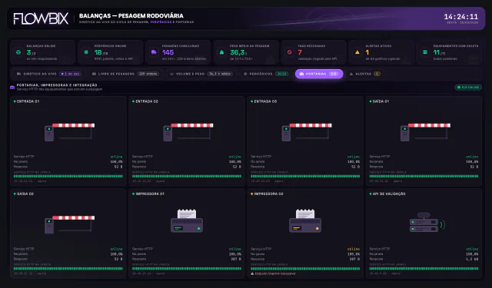Click the Equipamentos com Coleta icon
Screen dimensions: 492x288
pyautogui.click(x=425, y=52)
